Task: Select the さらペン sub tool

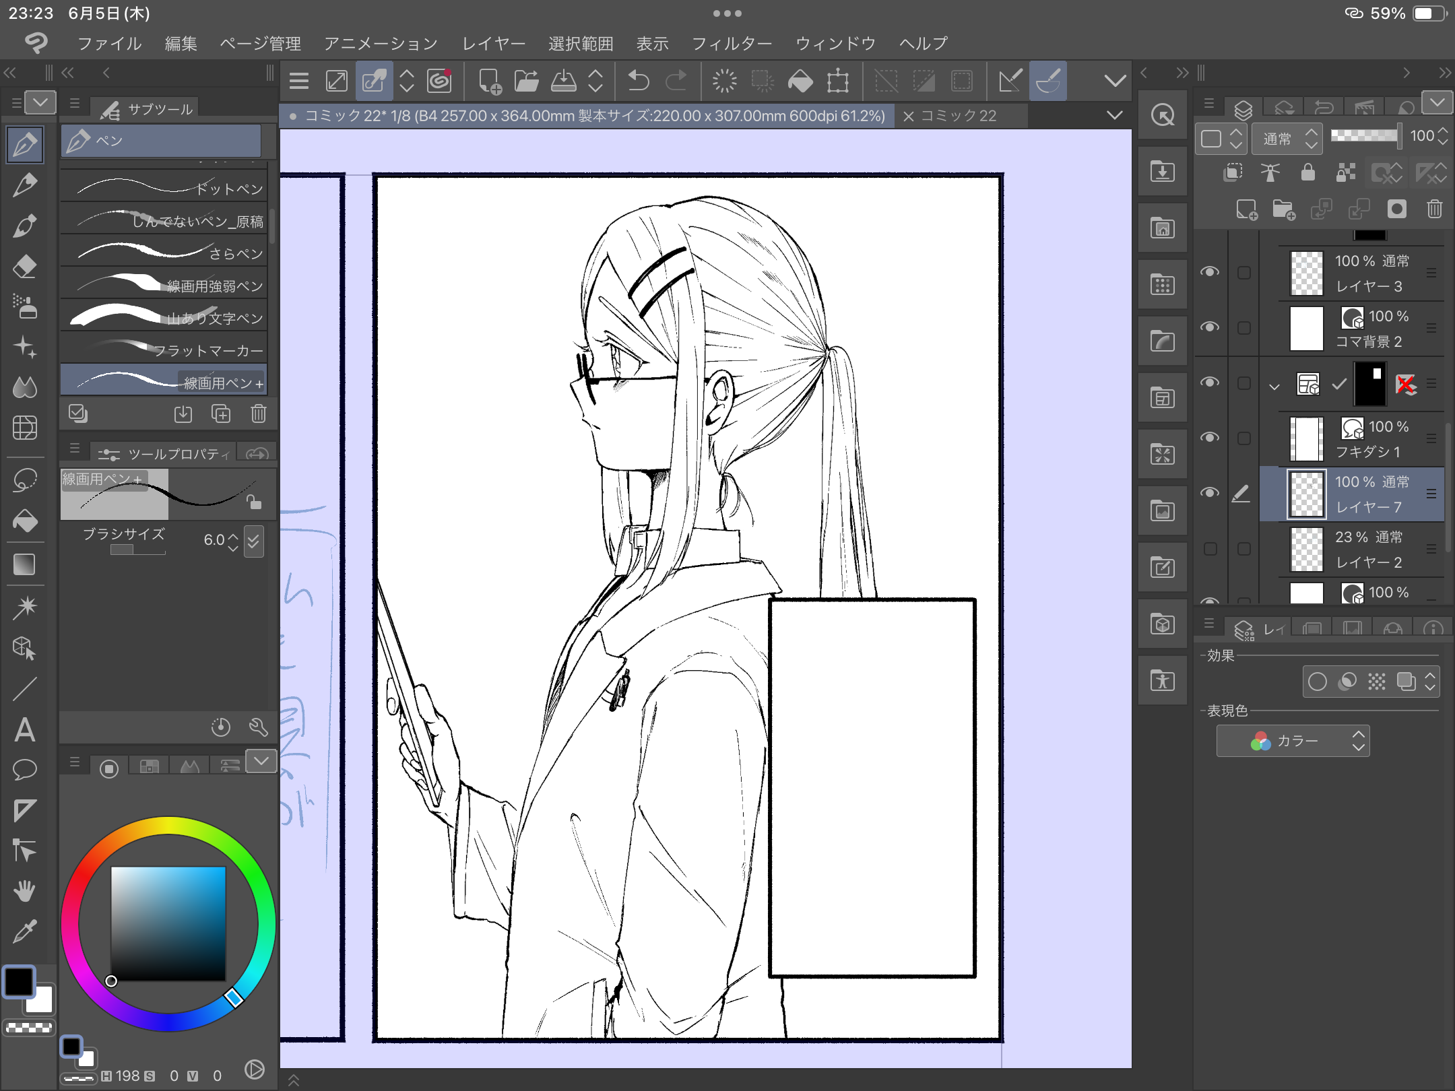Action: [x=164, y=253]
